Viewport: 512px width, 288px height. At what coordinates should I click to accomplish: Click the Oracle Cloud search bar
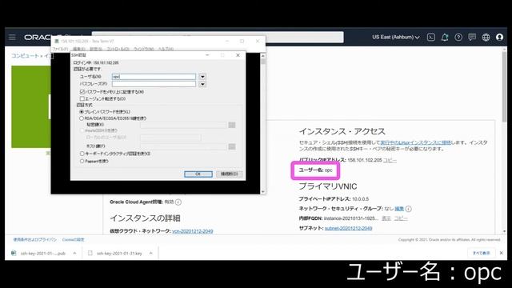pyautogui.click(x=218, y=37)
